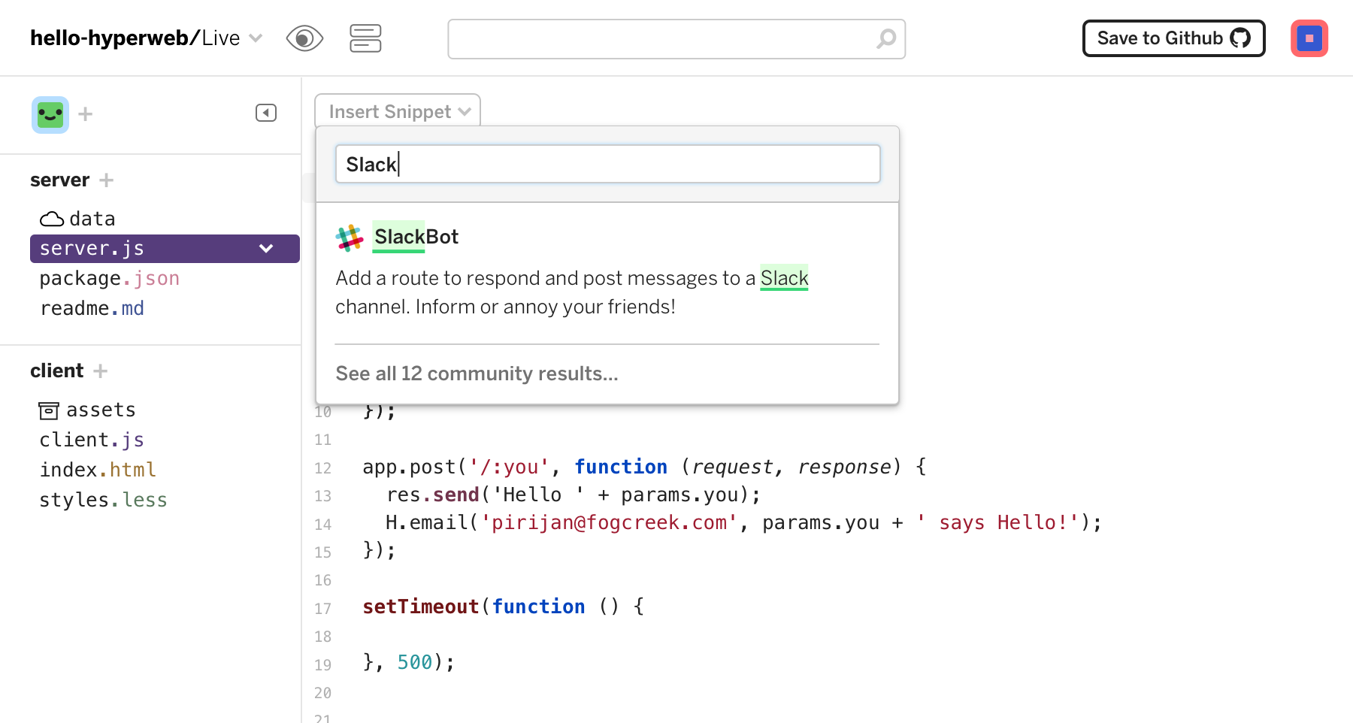1353x723 pixels.
Task: Click the magnifier search icon
Action: [x=886, y=38]
